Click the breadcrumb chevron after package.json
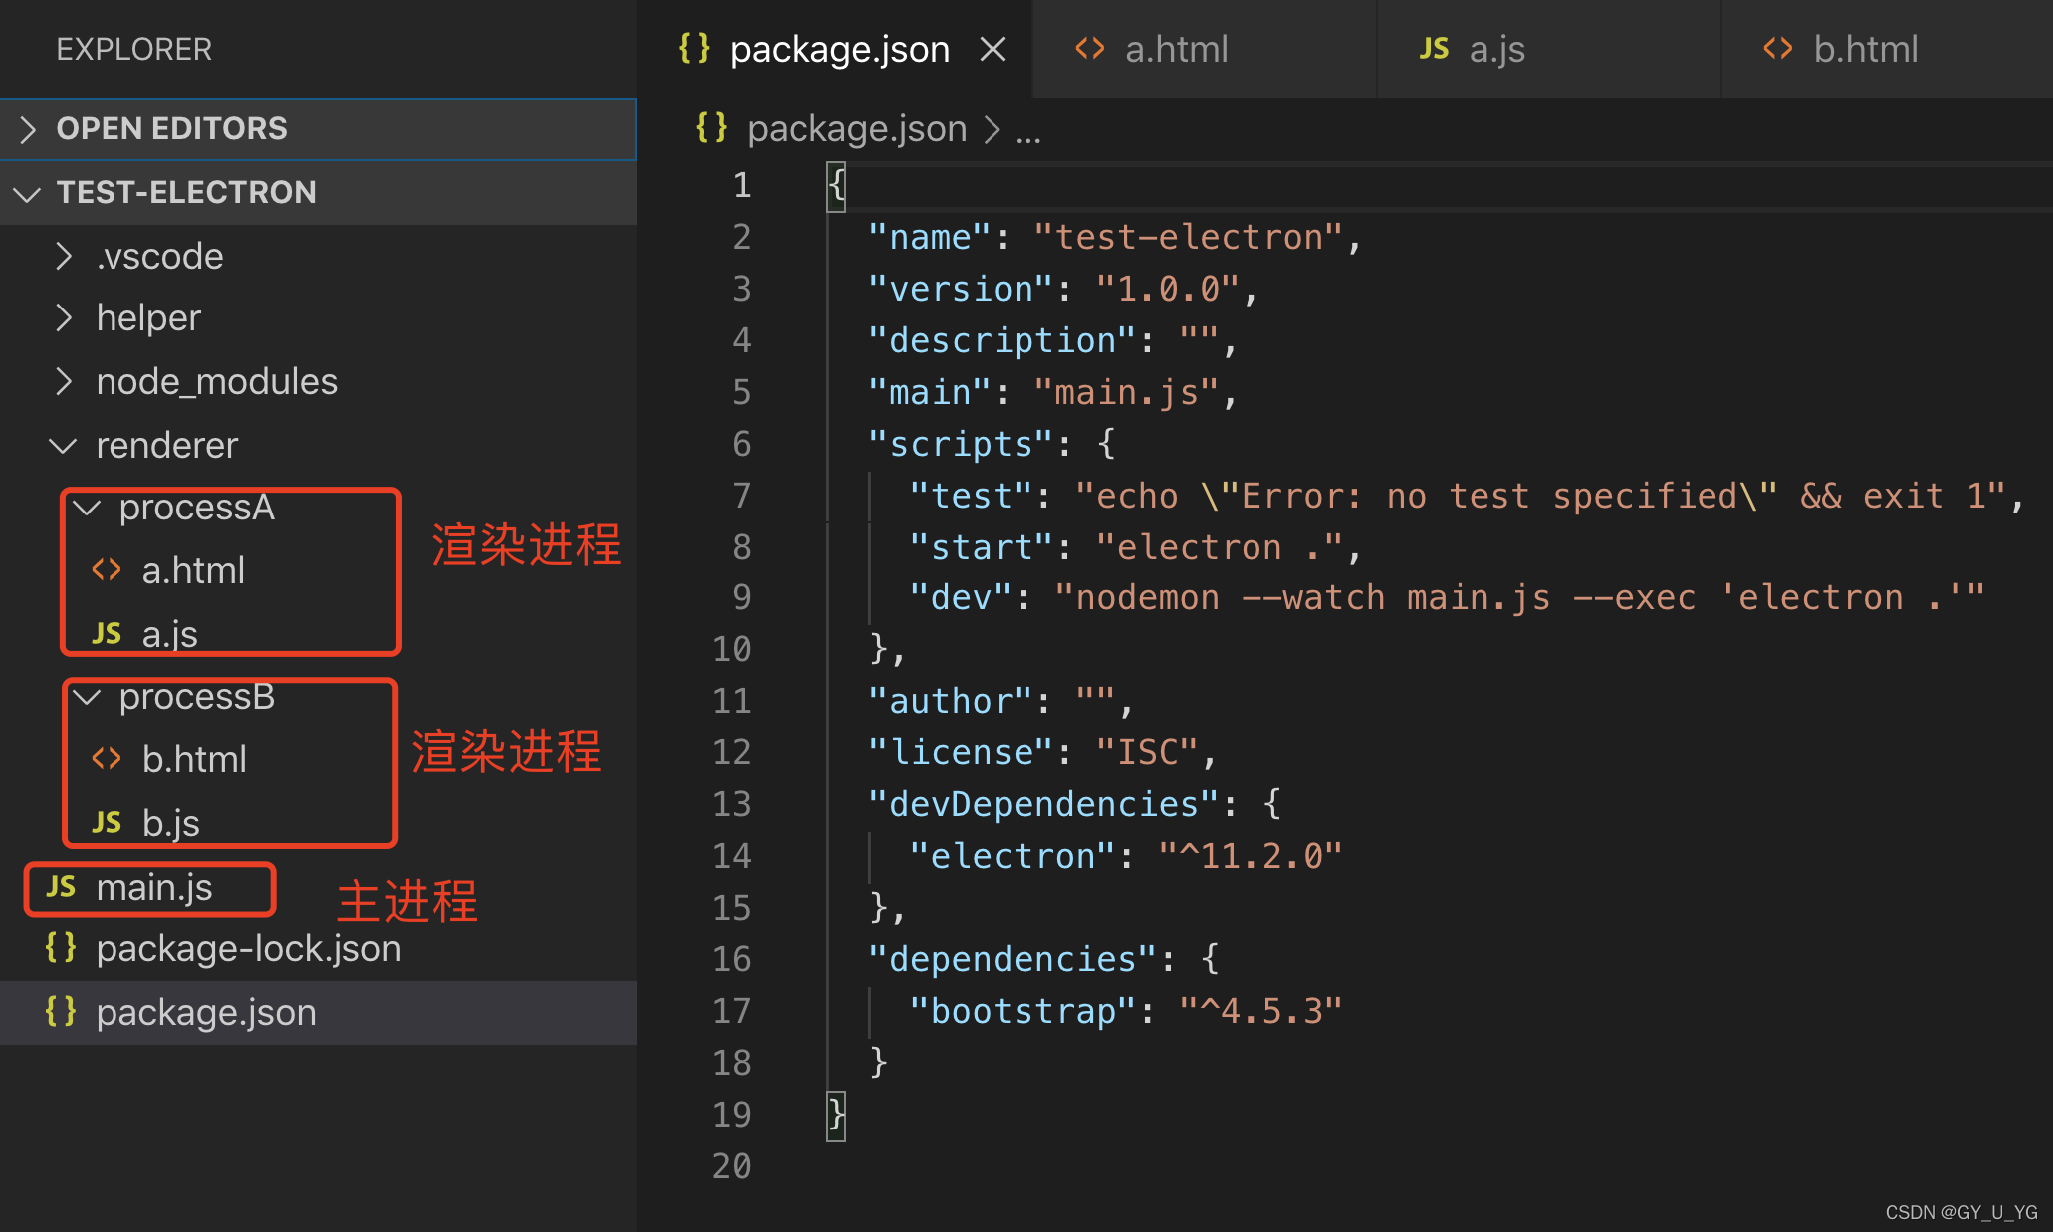Image resolution: width=2053 pixels, height=1232 pixels. tap(991, 129)
